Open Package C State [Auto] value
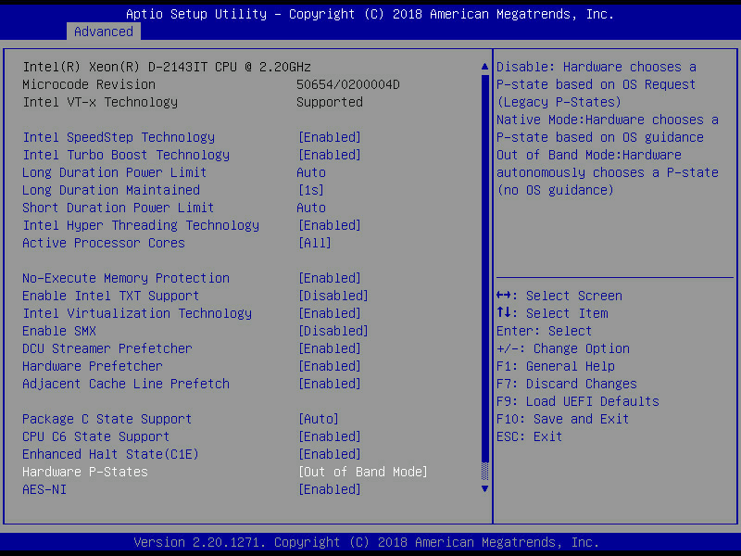This screenshot has height=556, width=741. coord(319,419)
